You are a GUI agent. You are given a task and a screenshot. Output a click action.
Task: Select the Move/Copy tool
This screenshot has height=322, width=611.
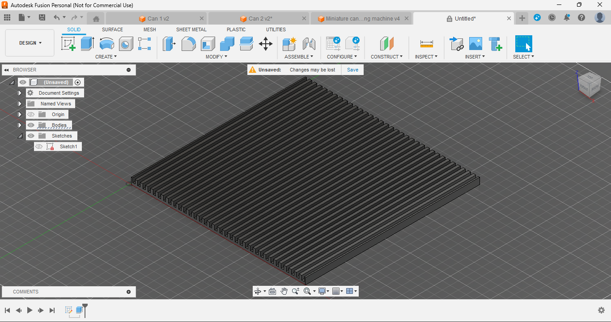(x=266, y=43)
